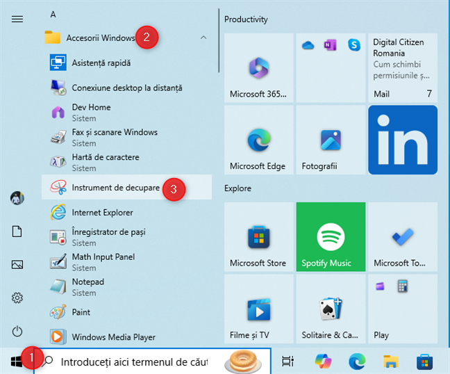Open the Microsoft Edge tile
Screen dimensions: 450x374
click(258, 140)
